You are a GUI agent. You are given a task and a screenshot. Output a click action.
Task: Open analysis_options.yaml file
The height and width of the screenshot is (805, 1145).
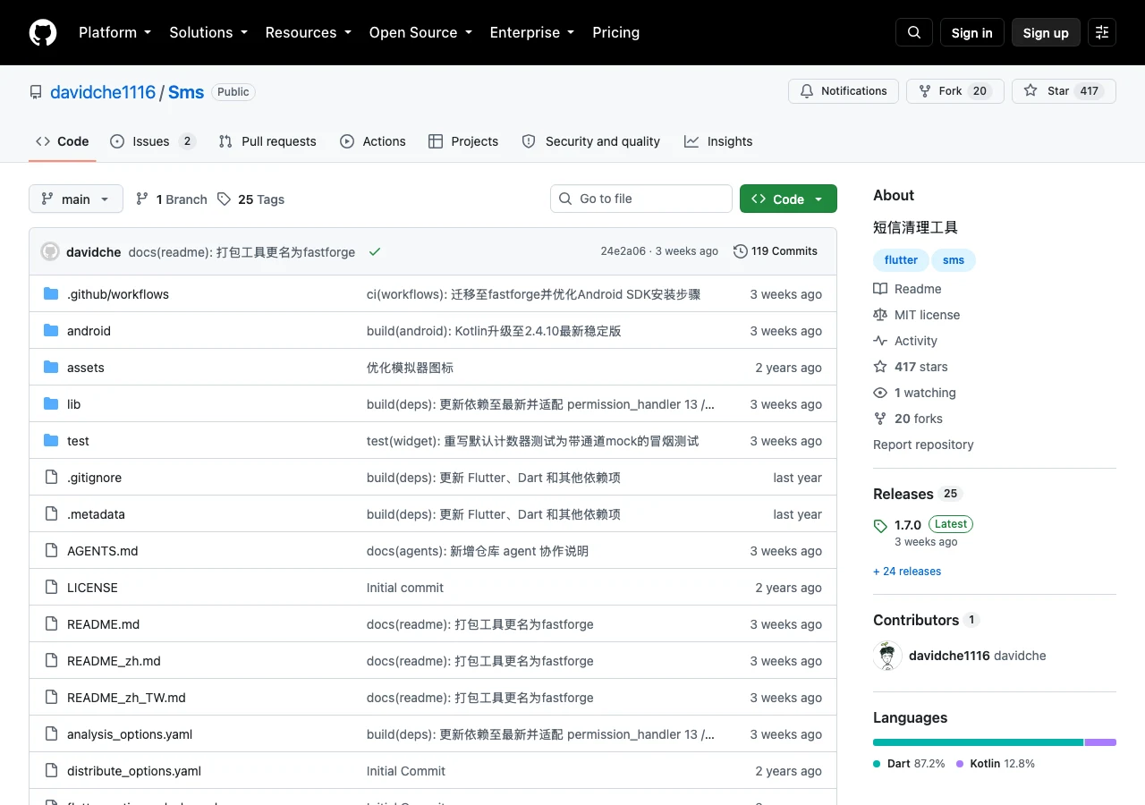pyautogui.click(x=130, y=734)
